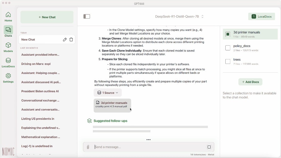Viewport: 281px width, 158px height.
Task: Click the '7 files – 112386 words' text
Action: 246,64
